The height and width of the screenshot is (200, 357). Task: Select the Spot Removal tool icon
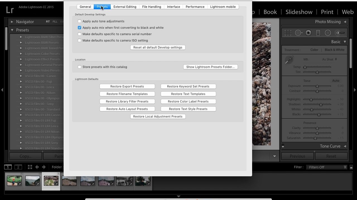tap(298, 33)
